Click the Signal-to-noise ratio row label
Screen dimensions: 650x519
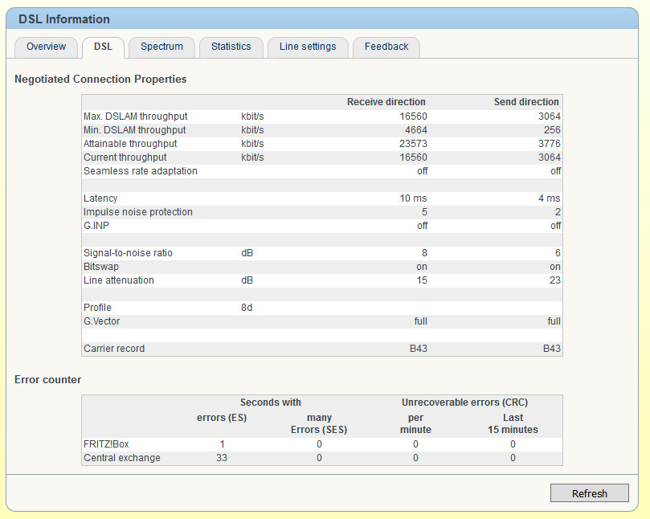point(128,253)
